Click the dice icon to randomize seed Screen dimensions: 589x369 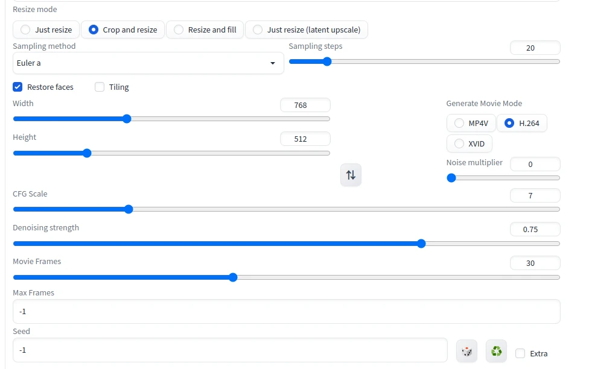(x=466, y=351)
